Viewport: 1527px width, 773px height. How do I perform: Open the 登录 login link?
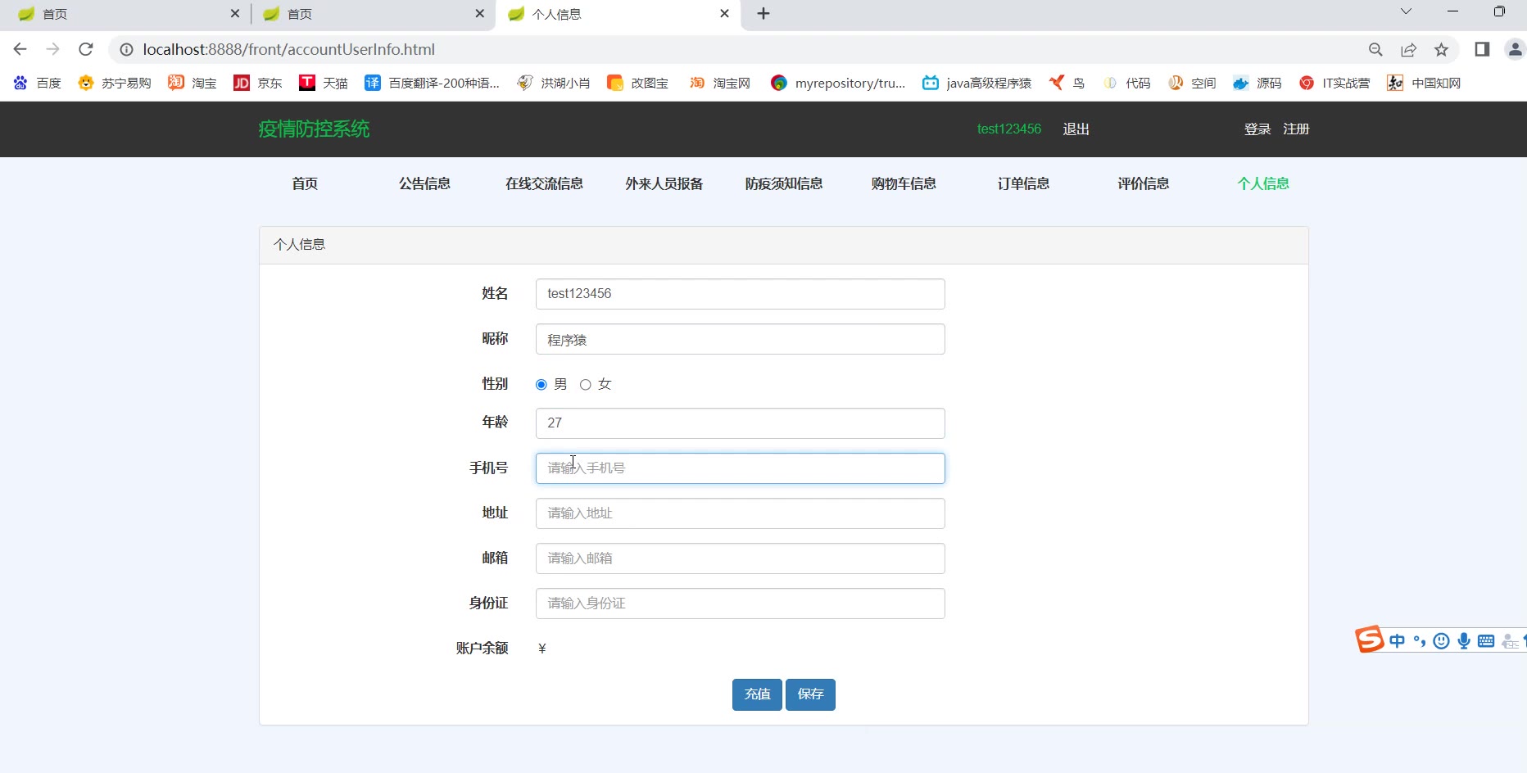tap(1257, 129)
